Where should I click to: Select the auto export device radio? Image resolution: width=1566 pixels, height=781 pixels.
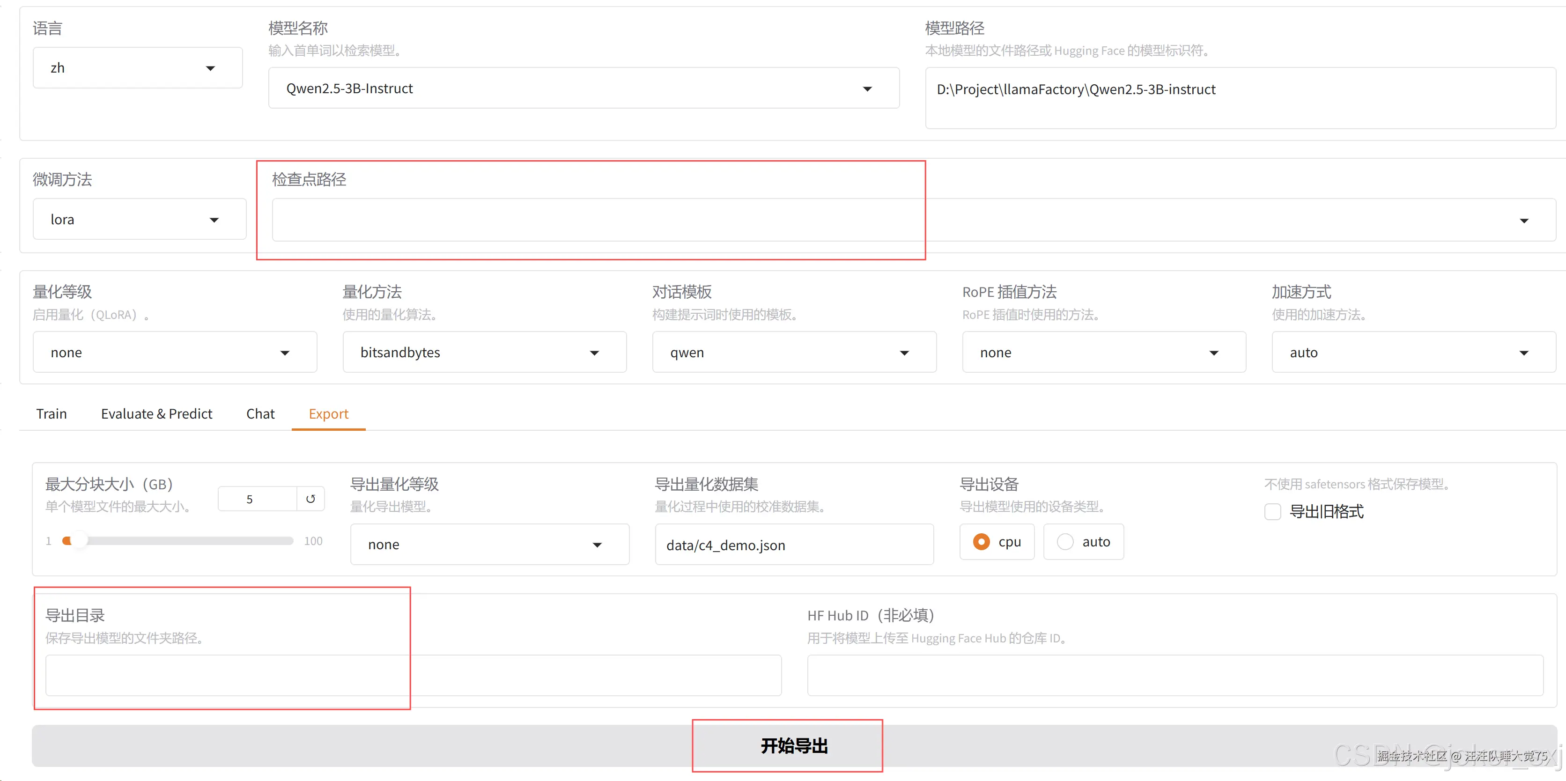pyautogui.click(x=1065, y=542)
